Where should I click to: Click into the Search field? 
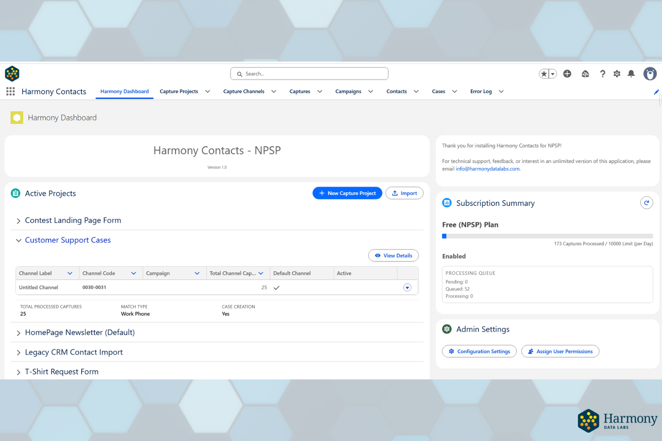309,74
